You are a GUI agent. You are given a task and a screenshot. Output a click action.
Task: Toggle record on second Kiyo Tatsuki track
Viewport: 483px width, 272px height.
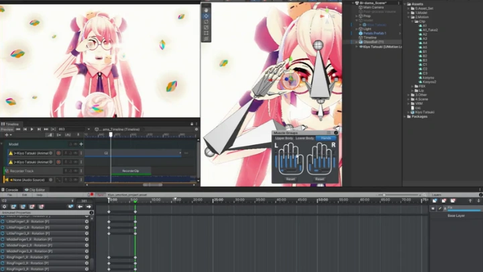click(x=58, y=162)
